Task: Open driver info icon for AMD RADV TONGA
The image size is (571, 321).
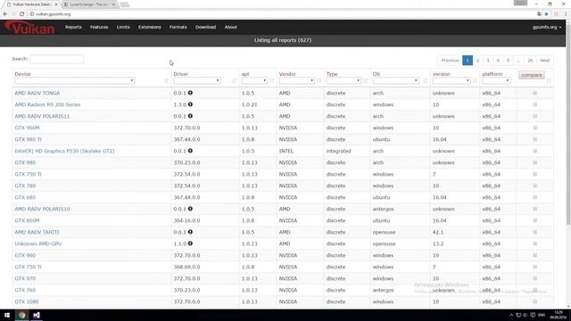Action: point(190,93)
